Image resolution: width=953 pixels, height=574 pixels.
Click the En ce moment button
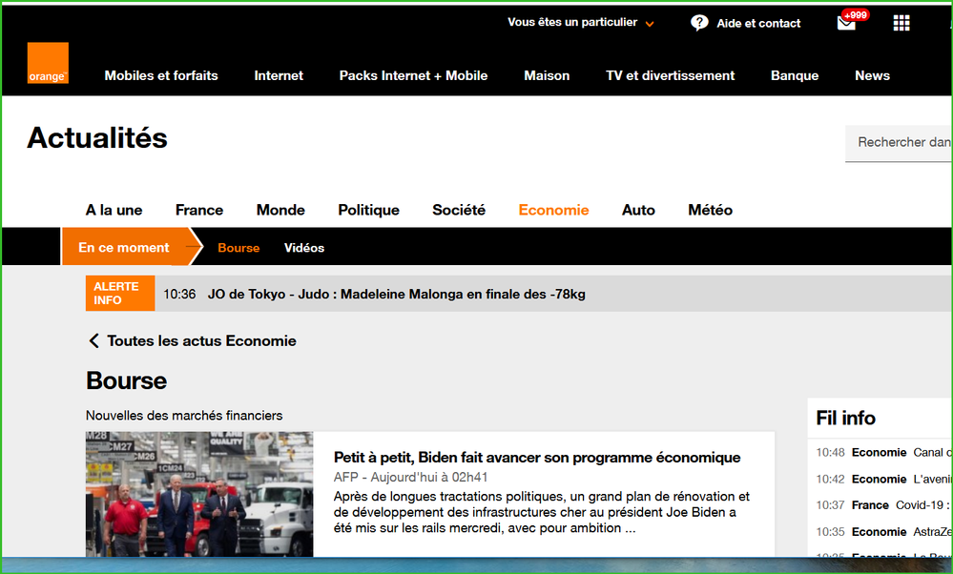point(124,248)
